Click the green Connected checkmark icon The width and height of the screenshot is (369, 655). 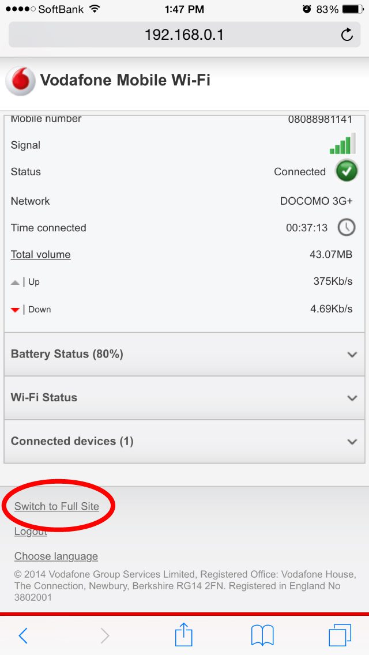[345, 171]
